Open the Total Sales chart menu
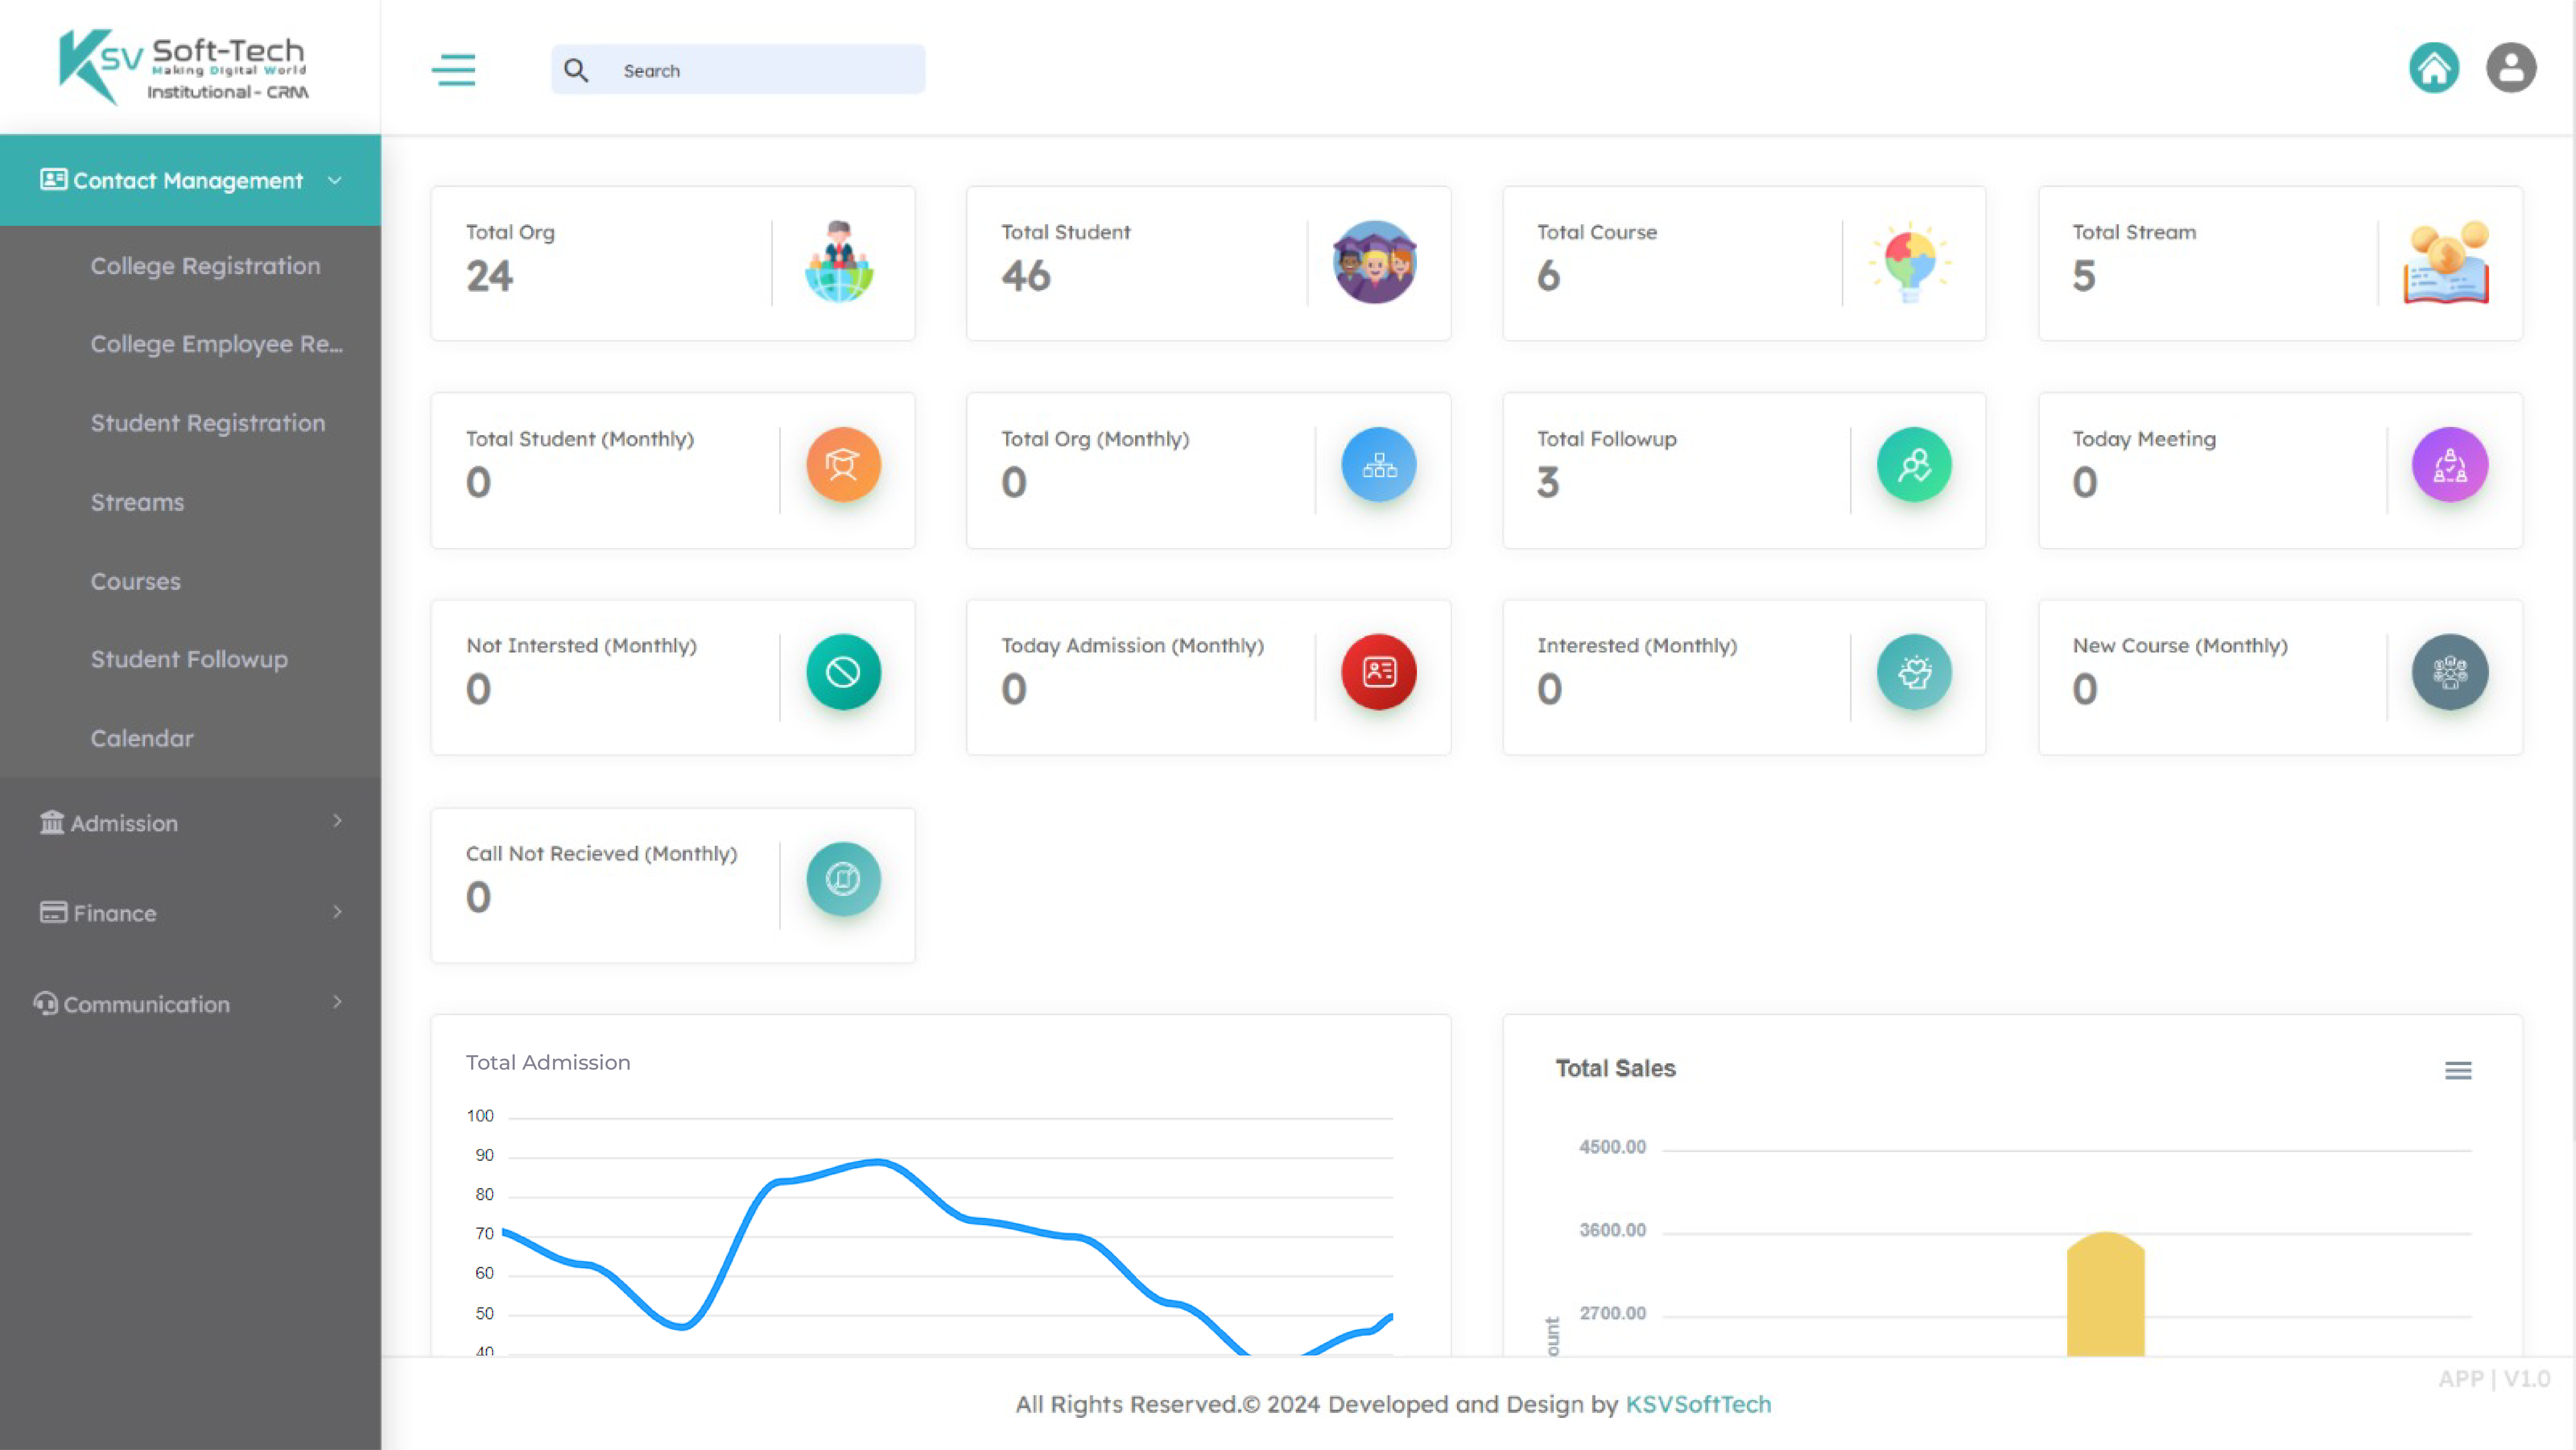The height and width of the screenshot is (1450, 2576). coord(2458,1071)
